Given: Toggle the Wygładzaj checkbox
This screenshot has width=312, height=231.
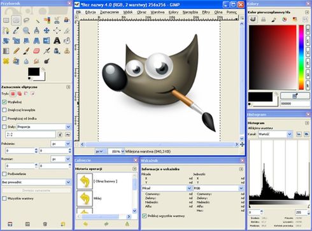Looking at the screenshot, I should (x=4, y=102).
